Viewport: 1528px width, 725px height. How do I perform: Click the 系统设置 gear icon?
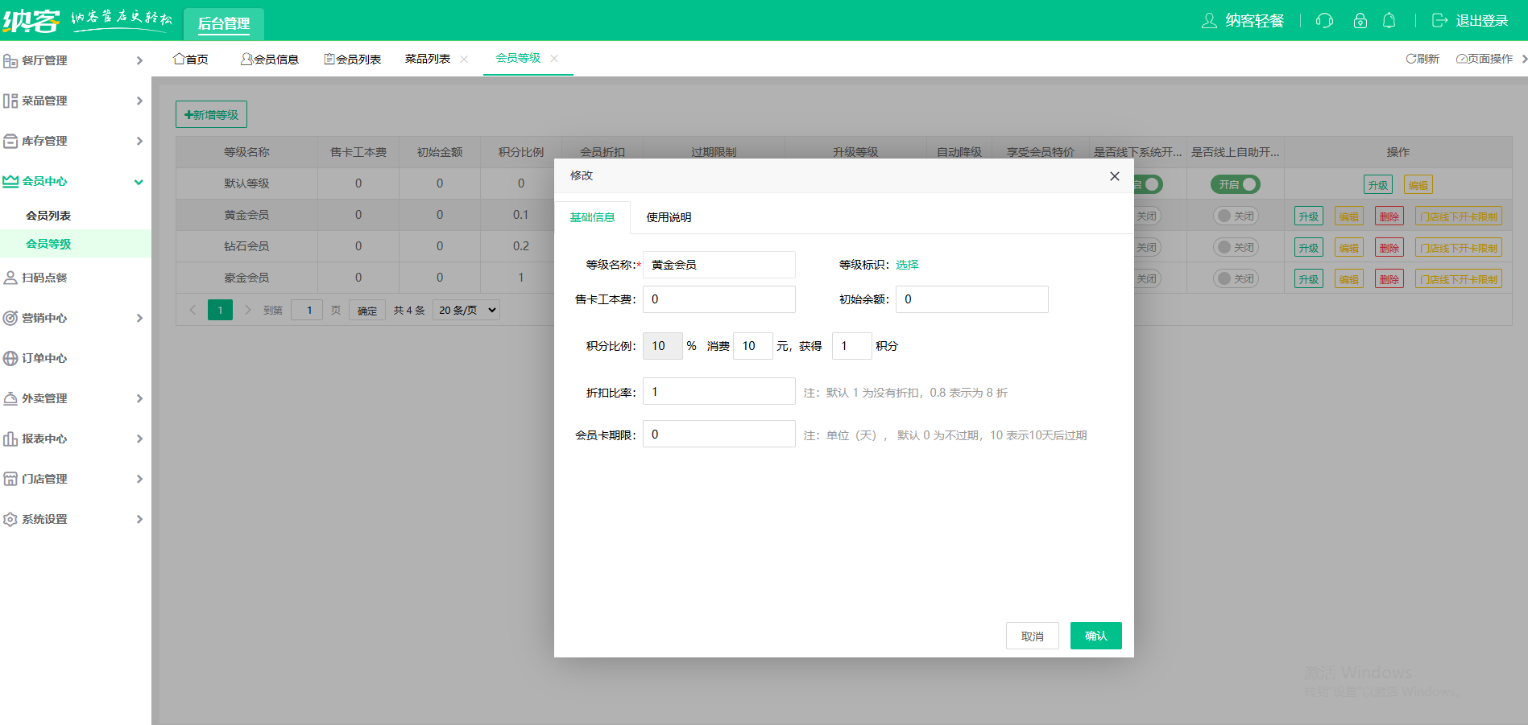coord(10,519)
